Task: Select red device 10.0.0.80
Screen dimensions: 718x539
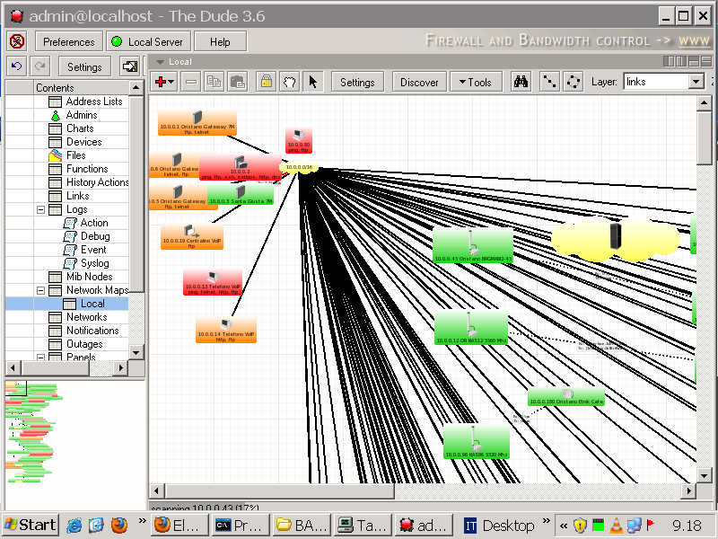Action: [x=299, y=141]
